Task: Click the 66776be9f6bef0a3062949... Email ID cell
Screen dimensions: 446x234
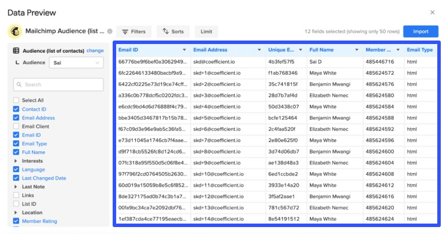Action: point(153,62)
